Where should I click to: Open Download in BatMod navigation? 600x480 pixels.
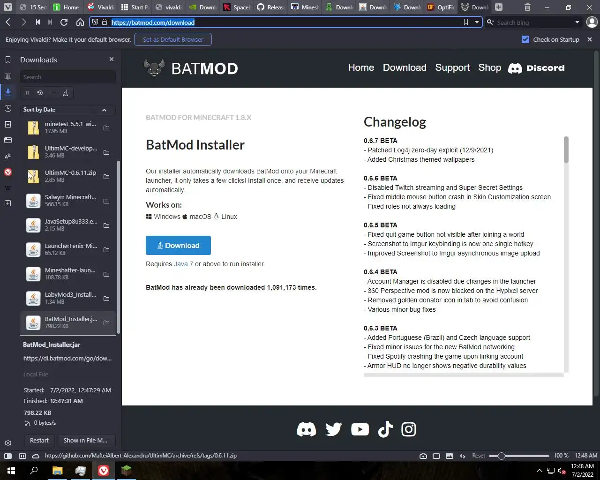click(x=405, y=67)
